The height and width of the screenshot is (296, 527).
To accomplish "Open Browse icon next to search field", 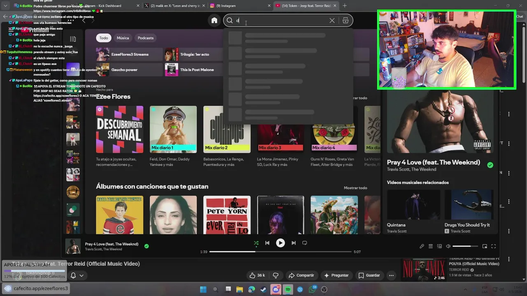I will [x=345, y=21].
